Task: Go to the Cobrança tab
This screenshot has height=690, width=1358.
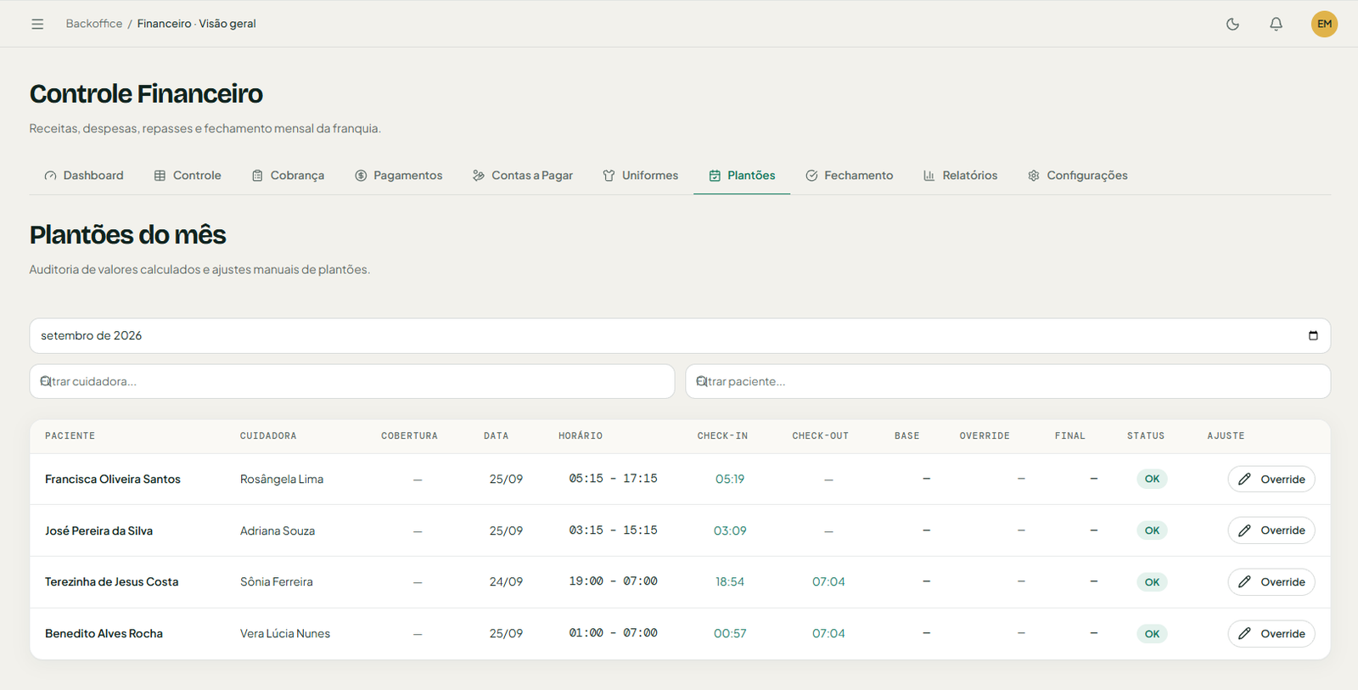Action: pos(289,176)
